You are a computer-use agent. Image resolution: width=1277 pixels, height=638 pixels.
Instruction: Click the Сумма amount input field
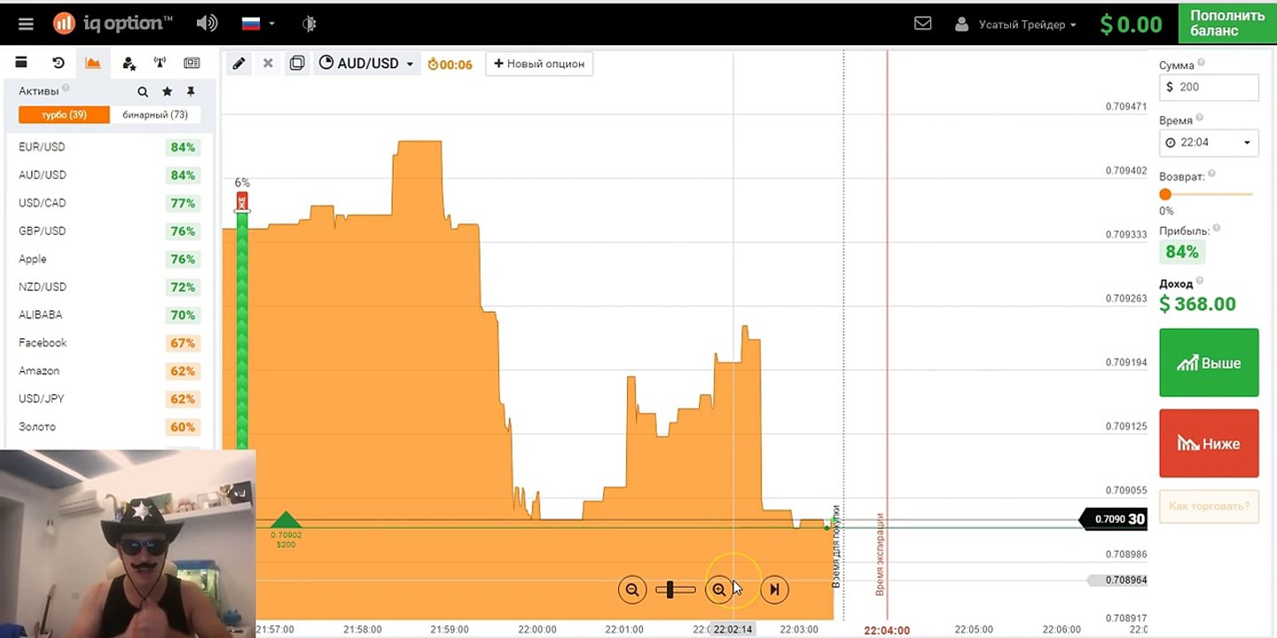[1209, 87]
